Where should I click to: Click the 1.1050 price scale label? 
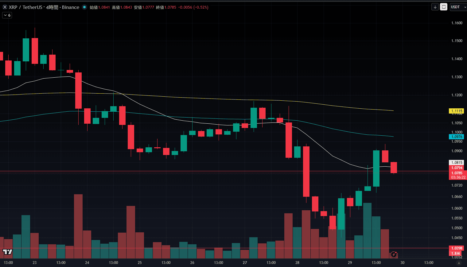457,123
